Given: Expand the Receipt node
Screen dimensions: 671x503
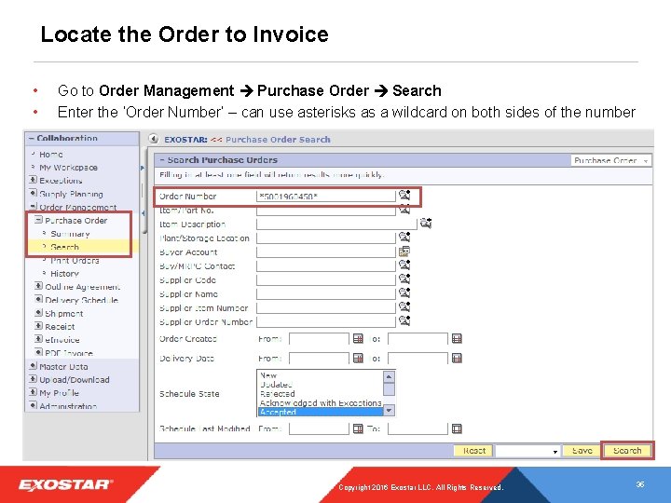Looking at the screenshot, I should click(x=38, y=326).
